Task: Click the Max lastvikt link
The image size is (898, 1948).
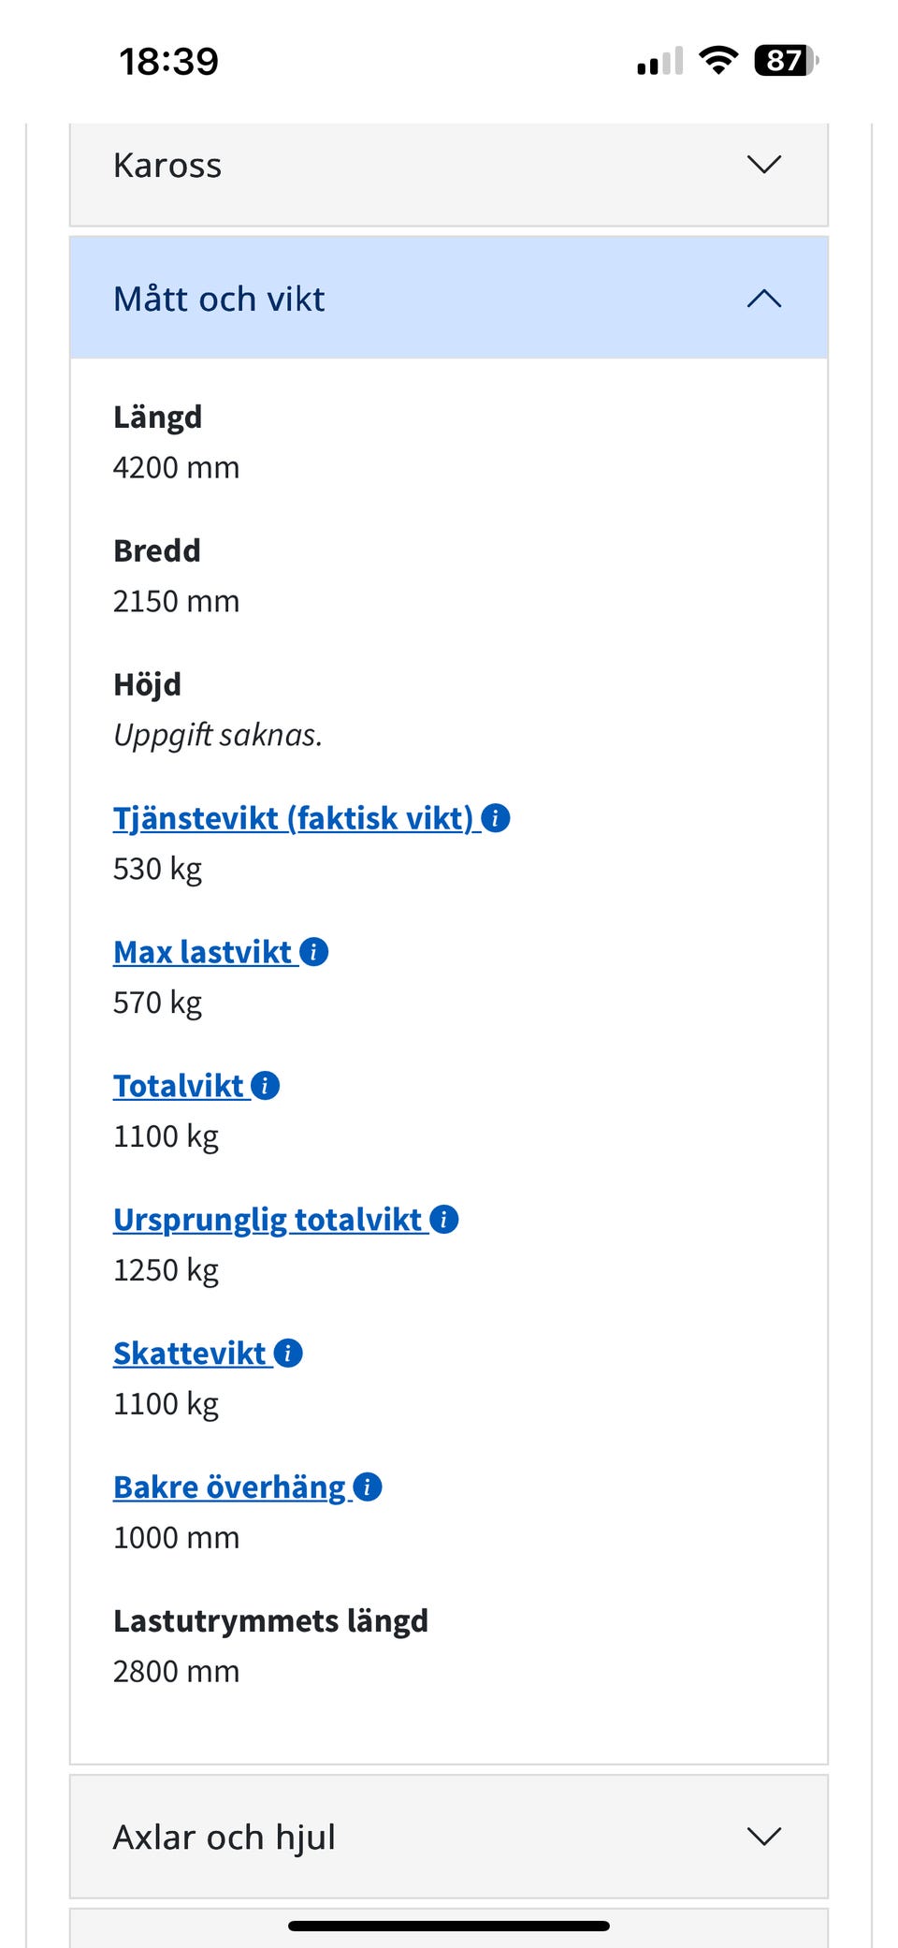Action: (202, 952)
